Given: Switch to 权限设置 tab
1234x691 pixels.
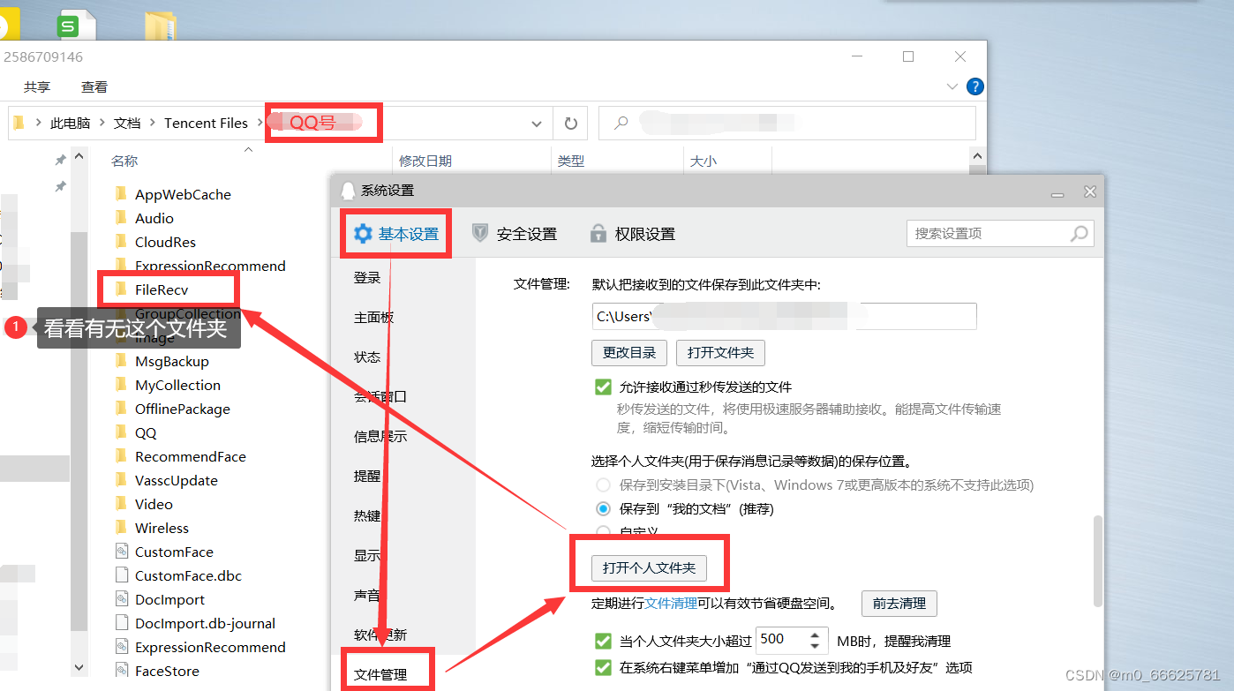Looking at the screenshot, I should click(x=632, y=234).
